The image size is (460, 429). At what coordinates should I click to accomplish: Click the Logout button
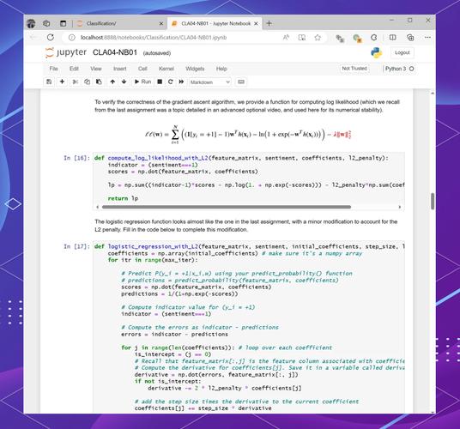(402, 53)
